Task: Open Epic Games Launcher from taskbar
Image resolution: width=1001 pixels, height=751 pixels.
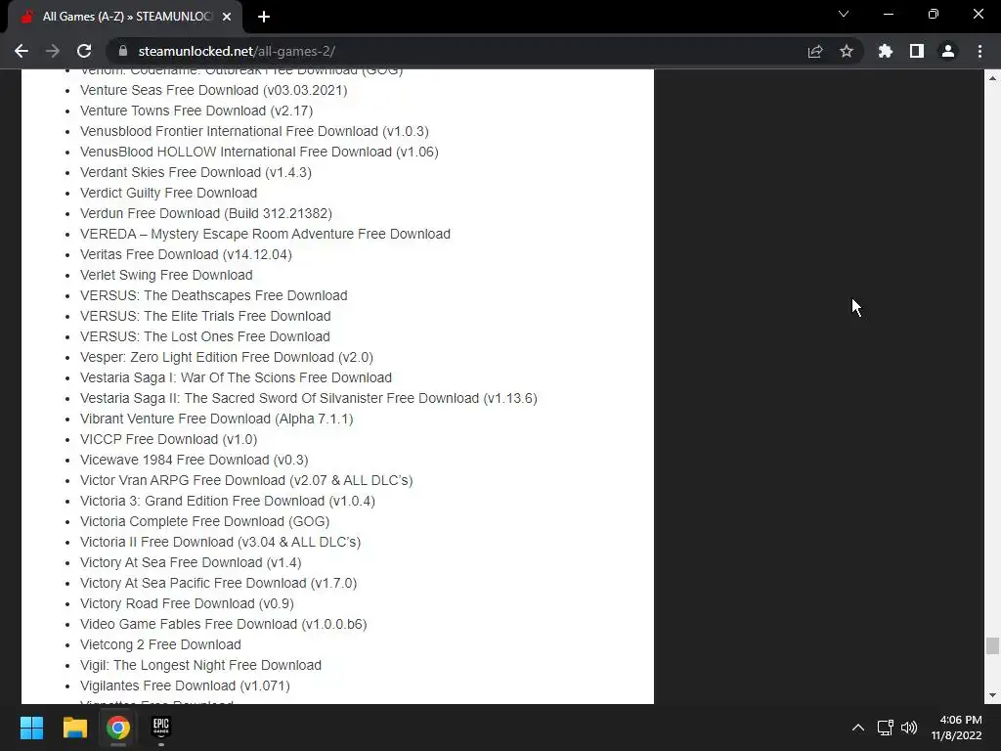Action: pyautogui.click(x=161, y=728)
